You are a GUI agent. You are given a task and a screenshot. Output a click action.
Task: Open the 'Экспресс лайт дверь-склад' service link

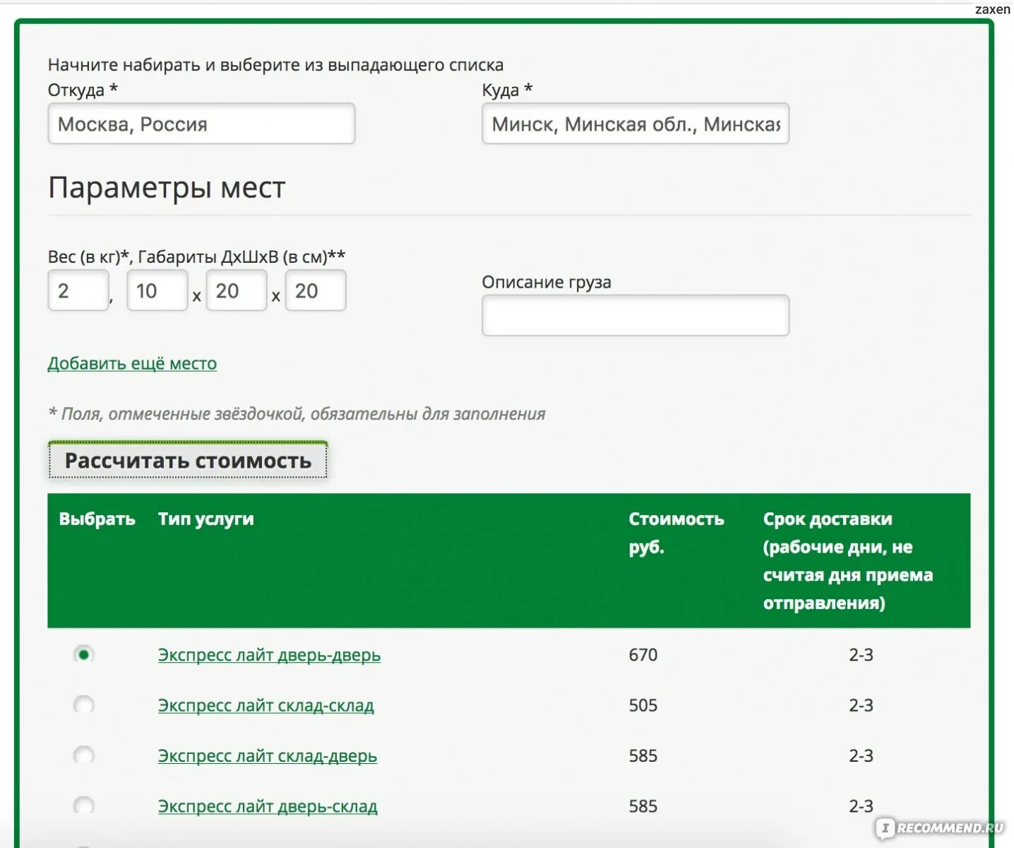(x=268, y=806)
